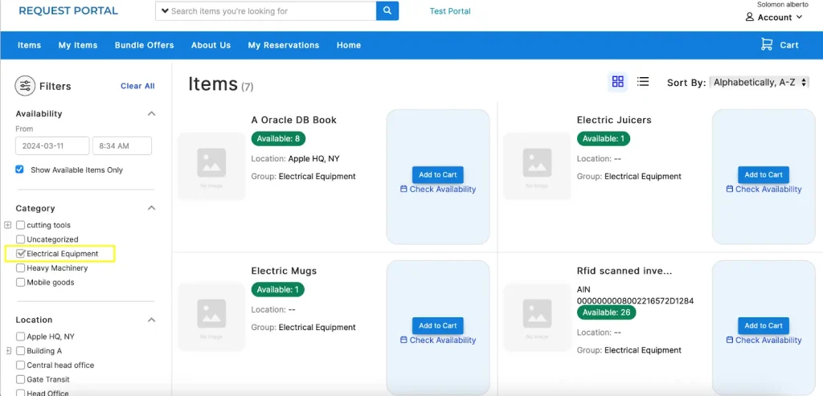Open the Electric Juicers title
823x396 pixels.
click(x=614, y=120)
